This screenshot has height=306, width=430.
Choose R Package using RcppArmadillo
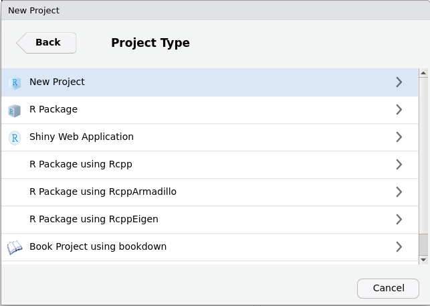(102, 192)
